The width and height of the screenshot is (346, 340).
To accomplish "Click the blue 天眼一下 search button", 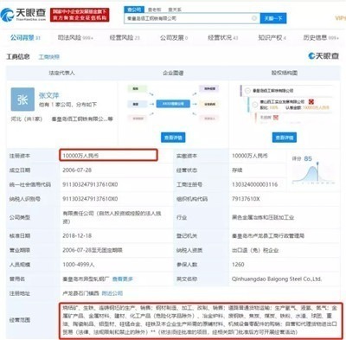I will 273,18.
